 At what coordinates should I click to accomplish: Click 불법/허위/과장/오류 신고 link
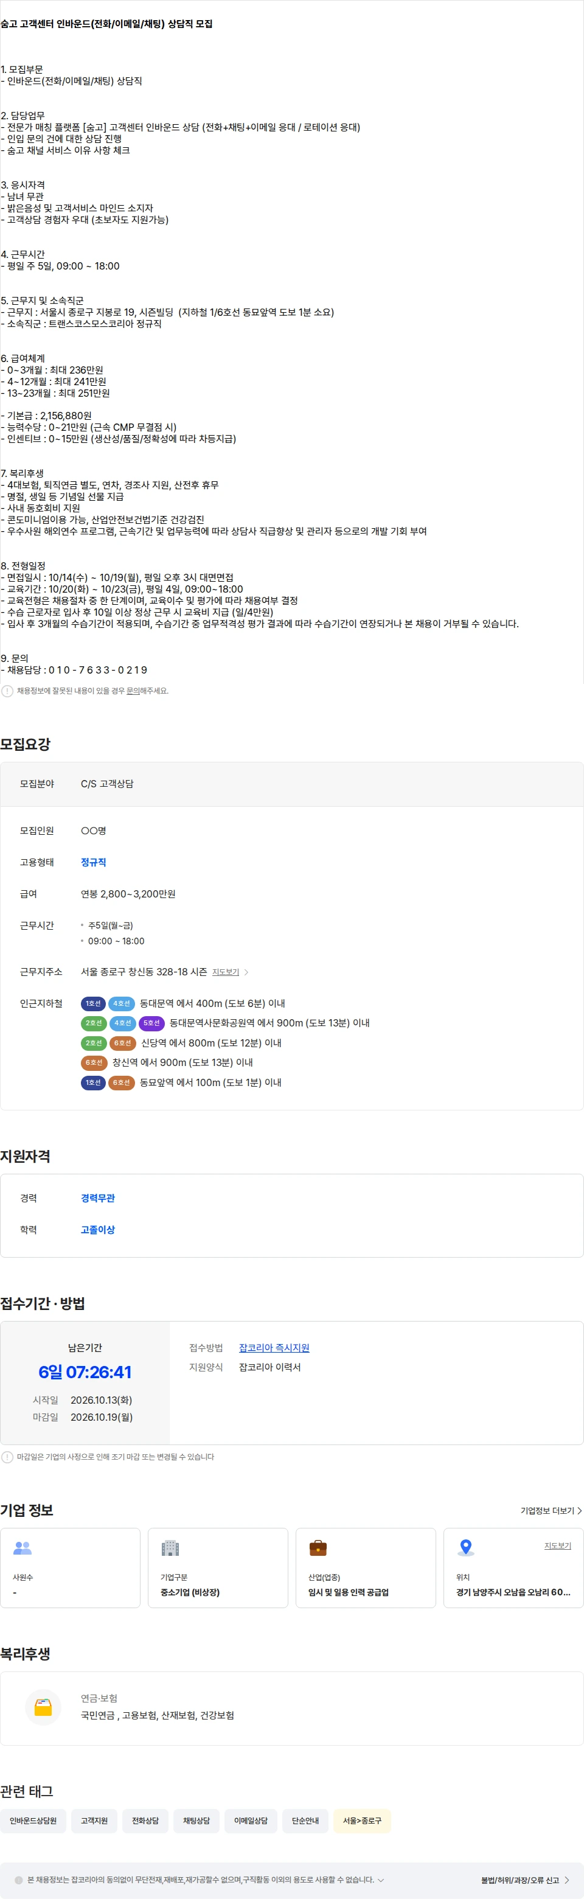525,1880
